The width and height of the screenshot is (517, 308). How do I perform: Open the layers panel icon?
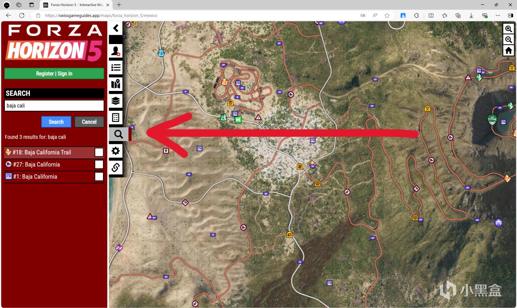click(x=116, y=100)
